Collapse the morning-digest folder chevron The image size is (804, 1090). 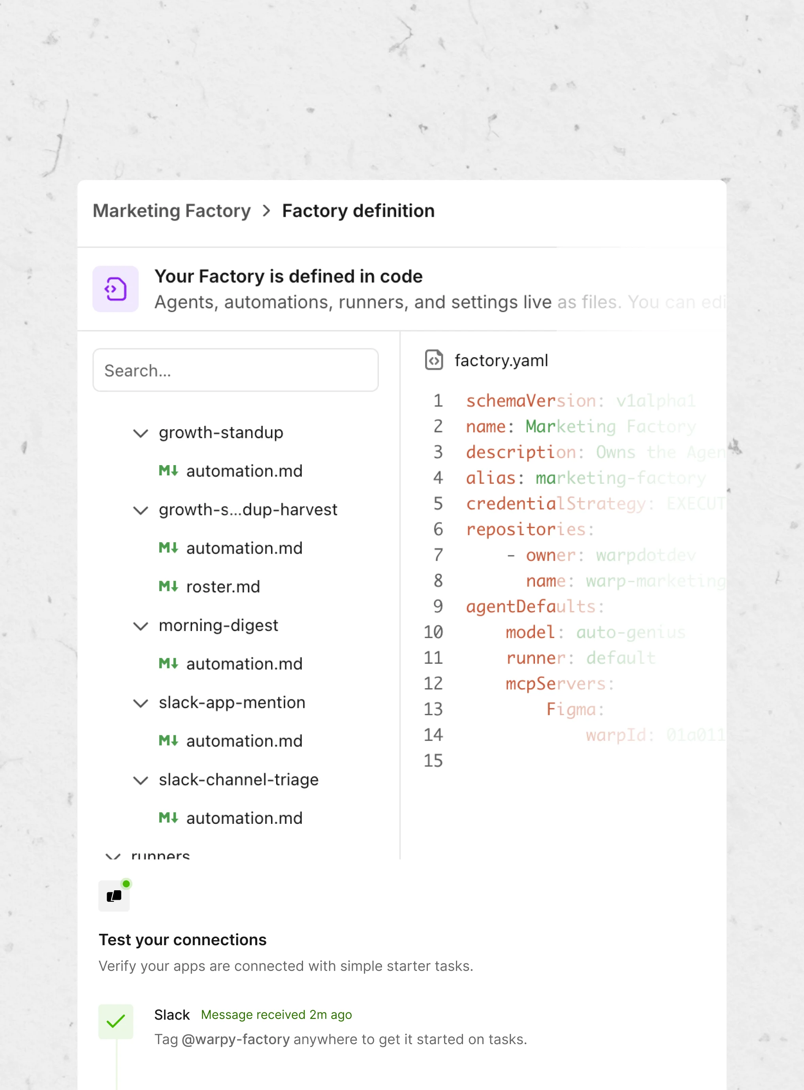point(141,626)
